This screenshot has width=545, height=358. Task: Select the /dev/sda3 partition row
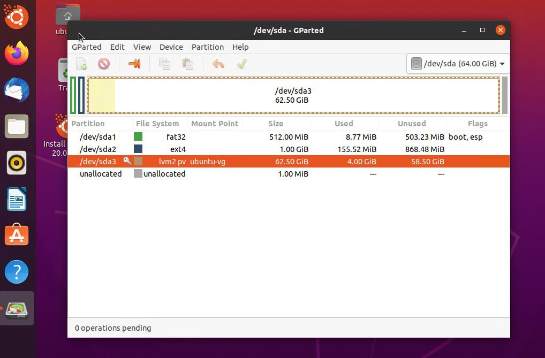(x=289, y=161)
